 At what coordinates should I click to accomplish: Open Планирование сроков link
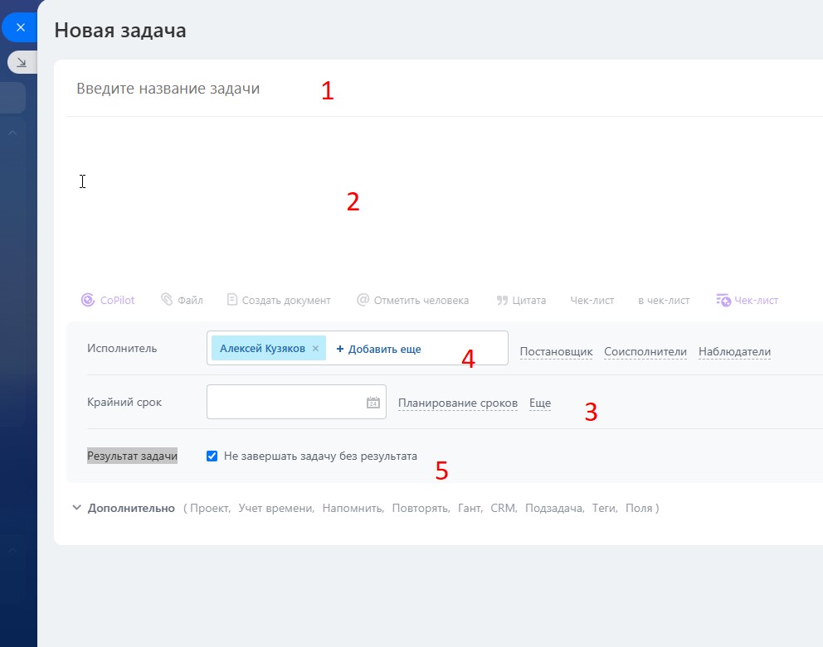point(458,403)
